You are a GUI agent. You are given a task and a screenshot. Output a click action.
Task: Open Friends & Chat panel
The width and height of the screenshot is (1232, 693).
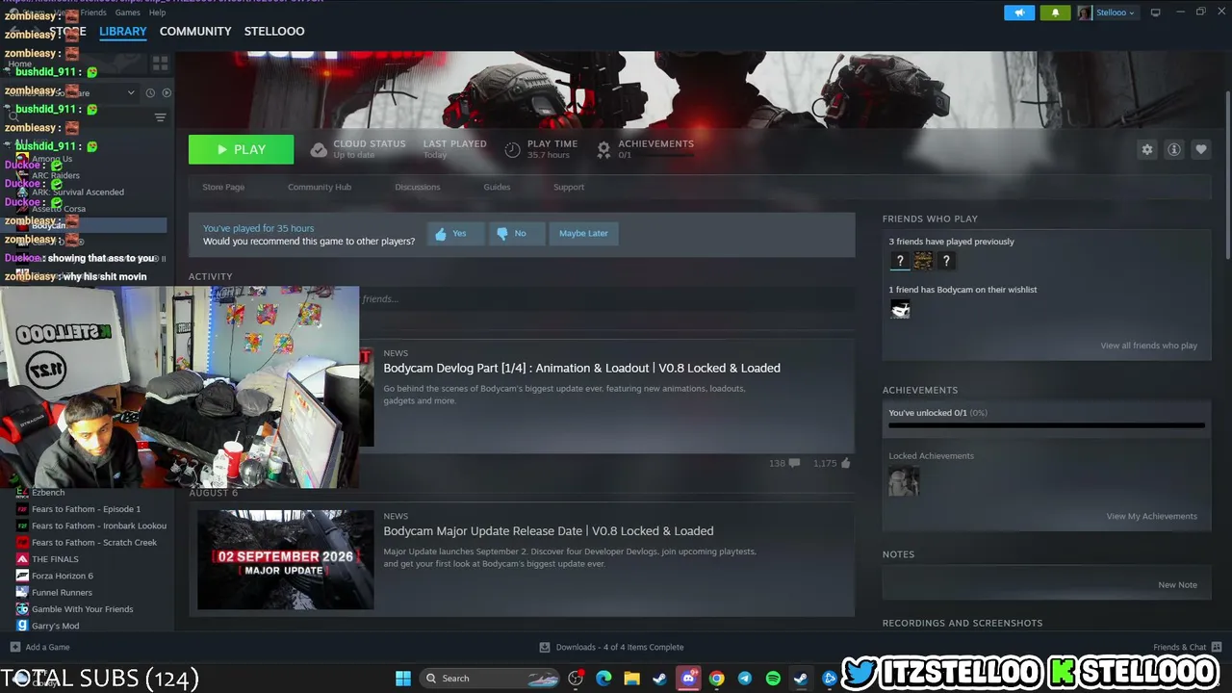pos(1188,647)
